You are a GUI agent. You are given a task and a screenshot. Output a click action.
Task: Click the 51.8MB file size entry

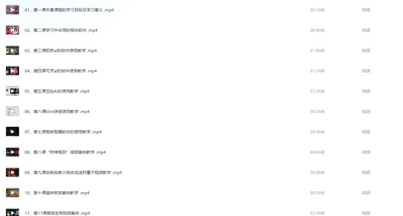click(x=317, y=51)
